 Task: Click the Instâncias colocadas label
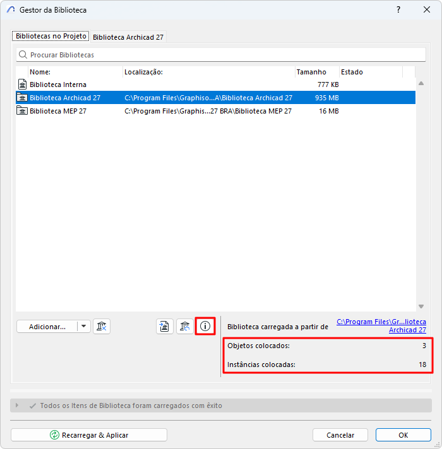click(x=261, y=364)
